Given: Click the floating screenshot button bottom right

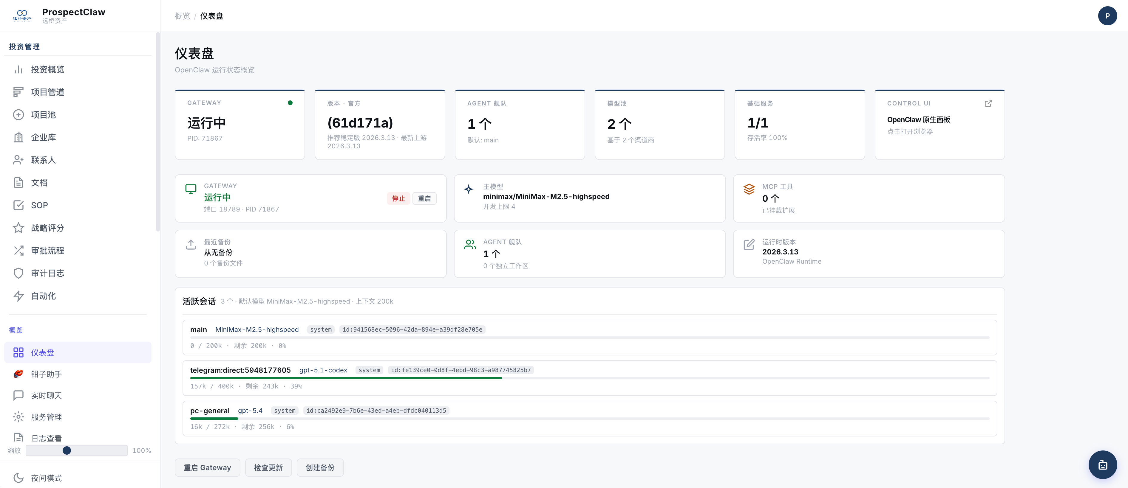Looking at the screenshot, I should [1103, 465].
